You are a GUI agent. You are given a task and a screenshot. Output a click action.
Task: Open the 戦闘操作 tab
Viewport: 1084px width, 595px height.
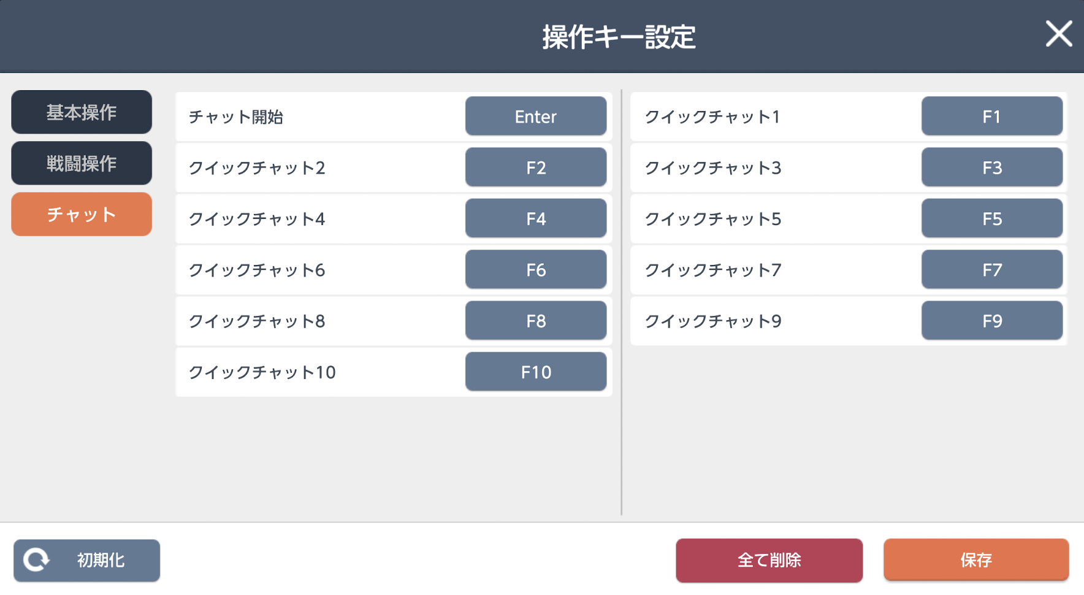point(82,163)
